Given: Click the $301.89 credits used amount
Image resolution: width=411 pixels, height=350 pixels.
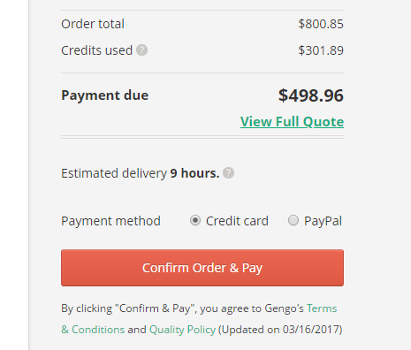Looking at the screenshot, I should click(x=321, y=50).
